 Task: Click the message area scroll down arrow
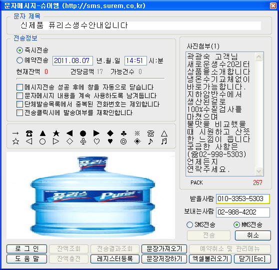click(x=258, y=171)
